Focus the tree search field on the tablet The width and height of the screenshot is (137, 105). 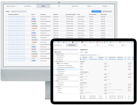[x=66, y=49]
